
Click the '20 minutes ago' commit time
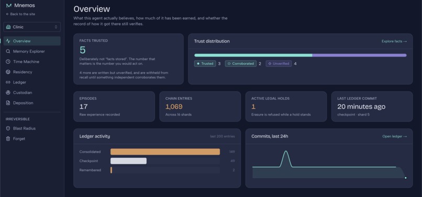pos(361,107)
